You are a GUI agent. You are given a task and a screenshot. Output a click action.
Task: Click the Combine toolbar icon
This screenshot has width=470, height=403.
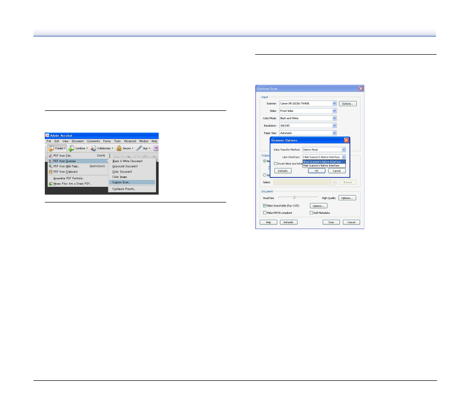click(x=71, y=148)
